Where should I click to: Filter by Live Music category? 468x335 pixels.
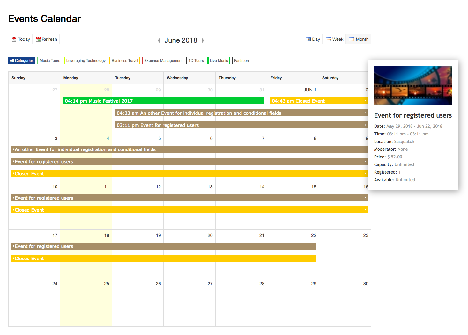pos(219,61)
